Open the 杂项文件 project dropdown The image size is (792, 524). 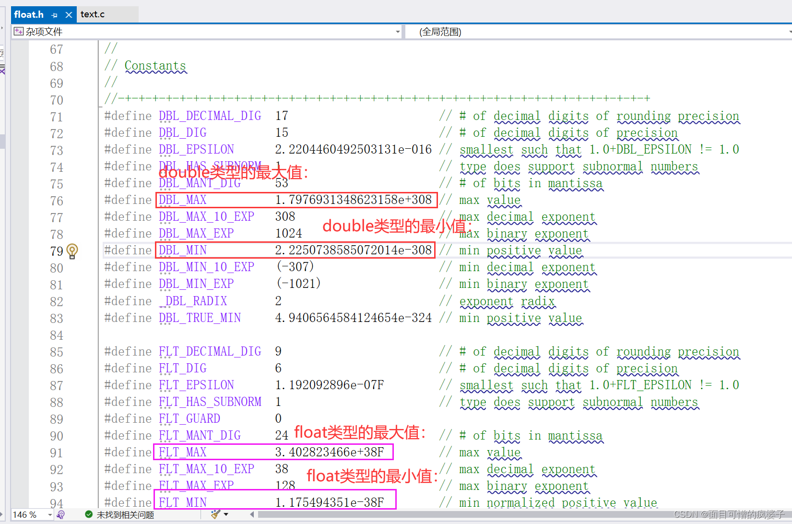pyautogui.click(x=398, y=32)
